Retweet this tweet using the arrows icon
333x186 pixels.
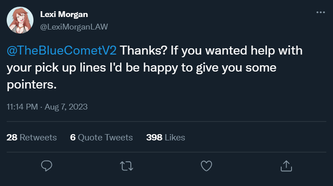coord(126,166)
